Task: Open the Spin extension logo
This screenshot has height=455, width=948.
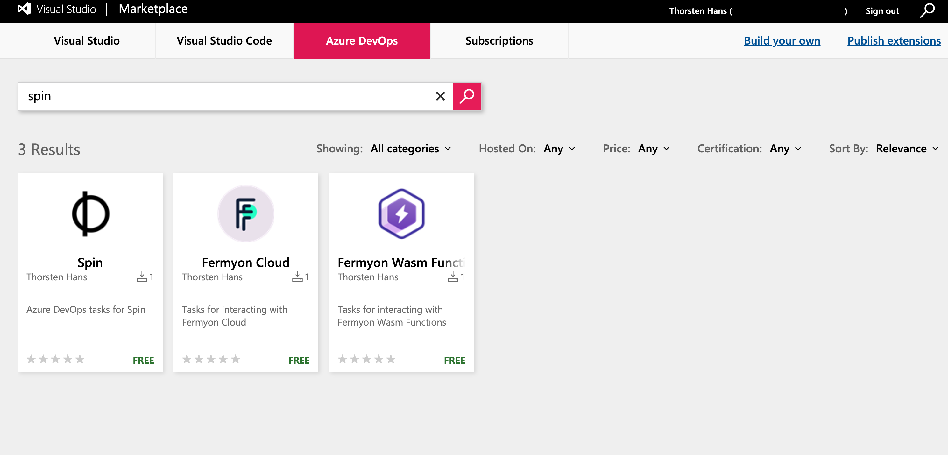Action: [90, 214]
